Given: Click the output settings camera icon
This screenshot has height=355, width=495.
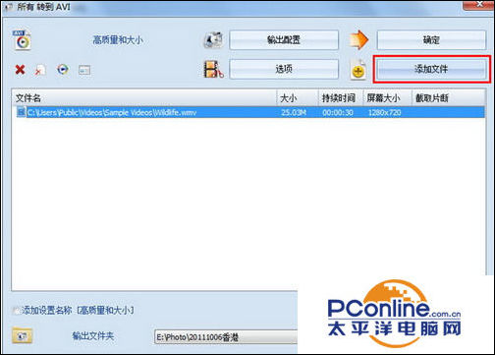Looking at the screenshot, I should (x=213, y=40).
